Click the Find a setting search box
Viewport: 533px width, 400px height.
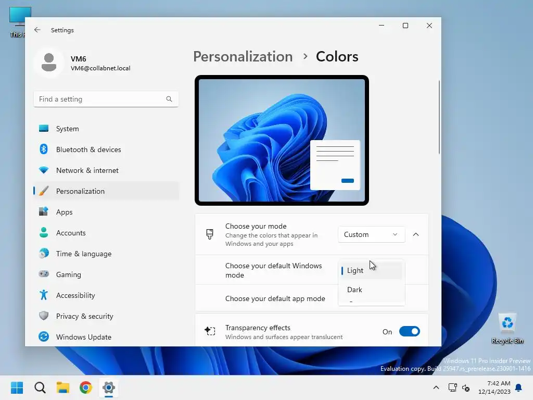click(106, 99)
